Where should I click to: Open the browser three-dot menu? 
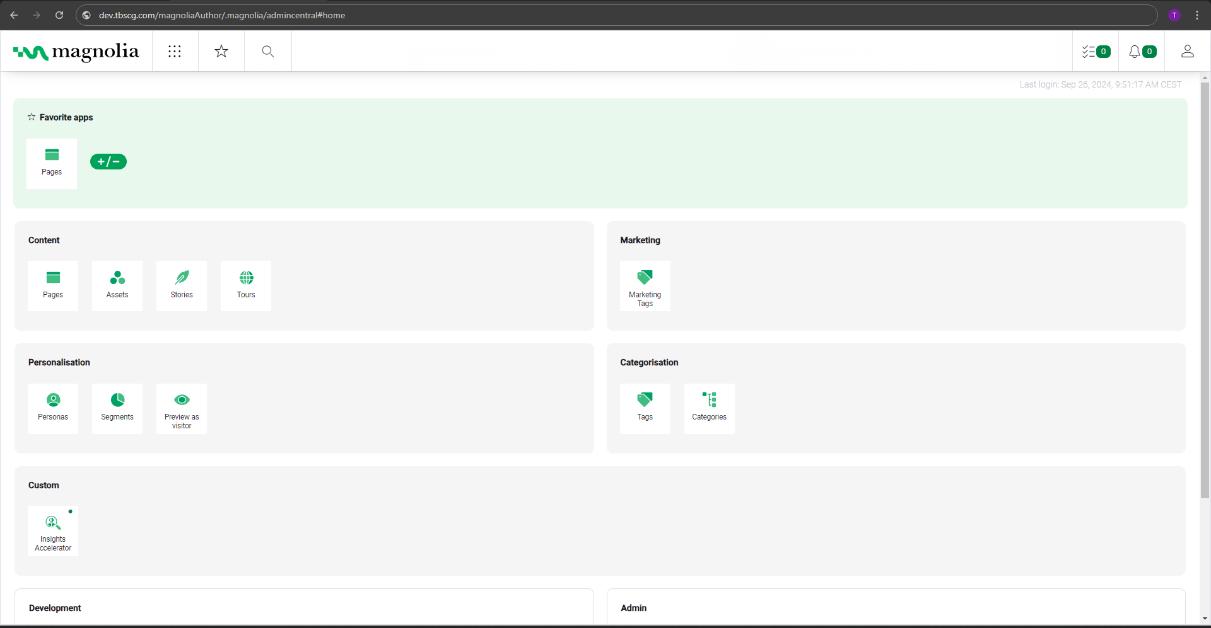[x=1197, y=15]
